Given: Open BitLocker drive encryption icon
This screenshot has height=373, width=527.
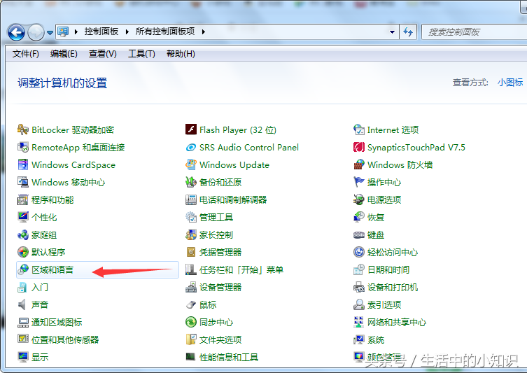Looking at the screenshot, I should [23, 129].
